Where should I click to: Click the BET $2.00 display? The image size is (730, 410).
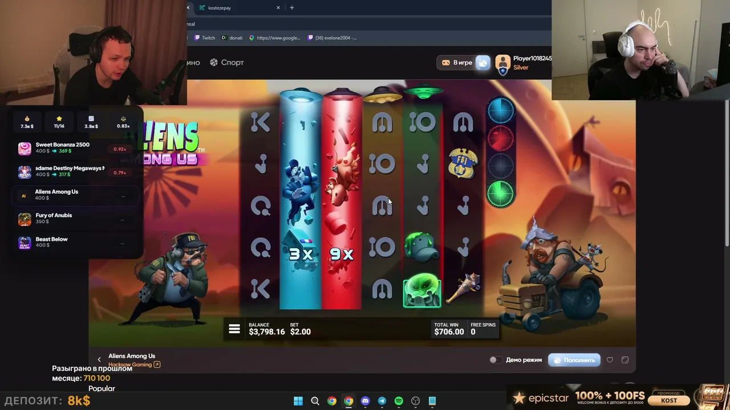point(301,329)
